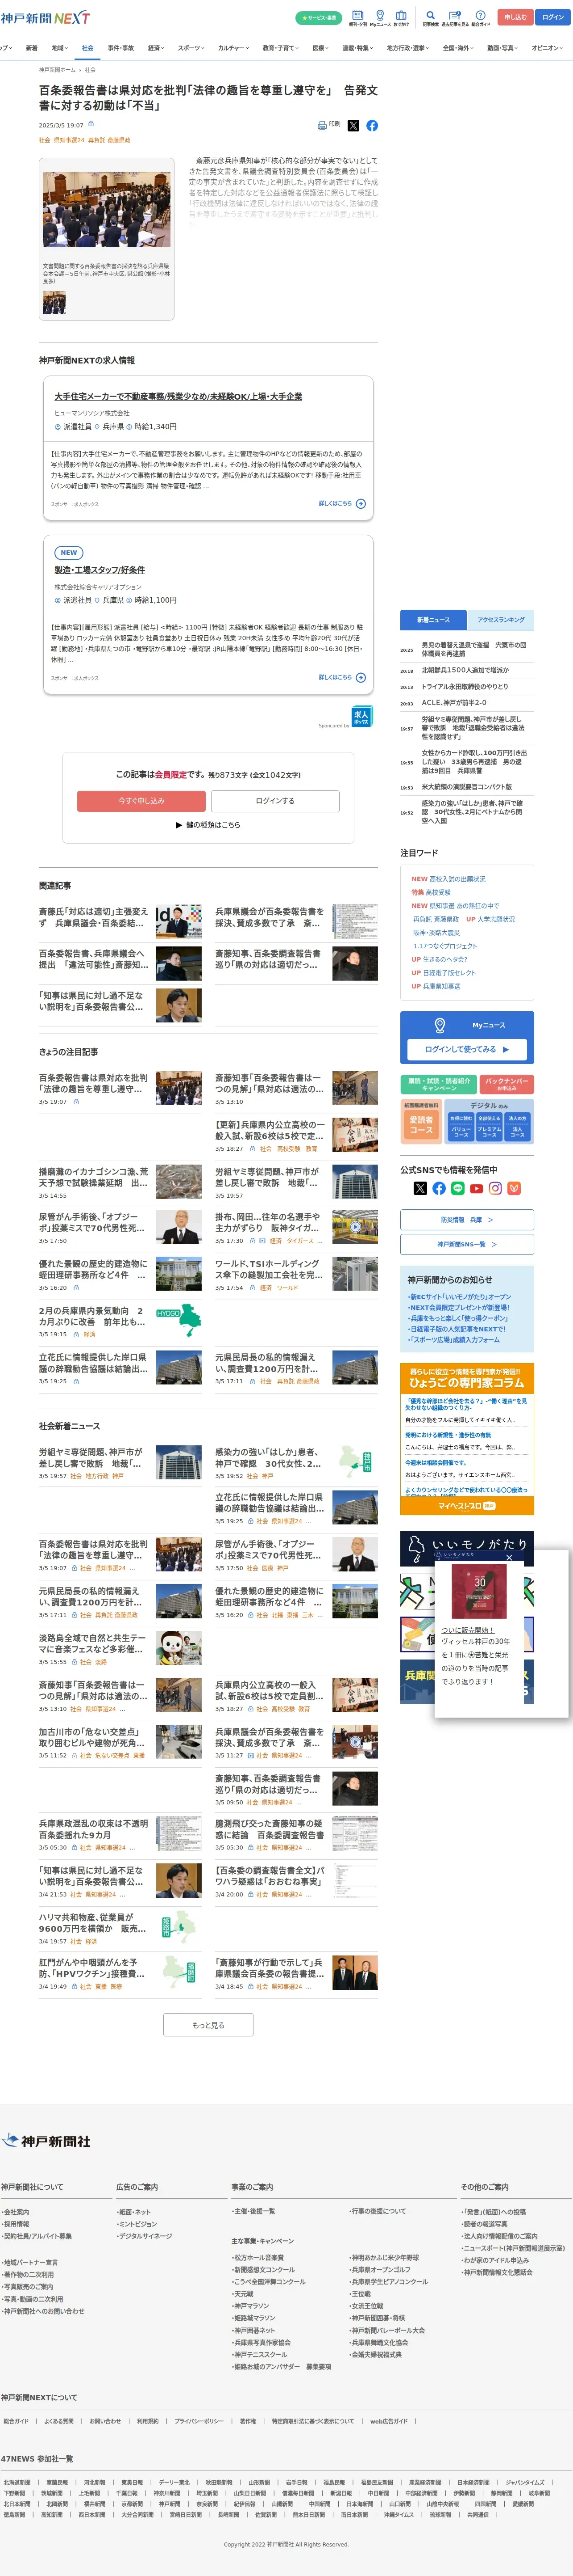Viewport: 573px width, 2576px height.
Task: Open small photo thumbnail under article caption
Action: tap(54, 303)
